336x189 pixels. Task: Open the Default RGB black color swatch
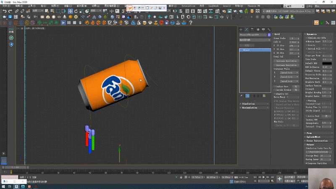coord(327,63)
